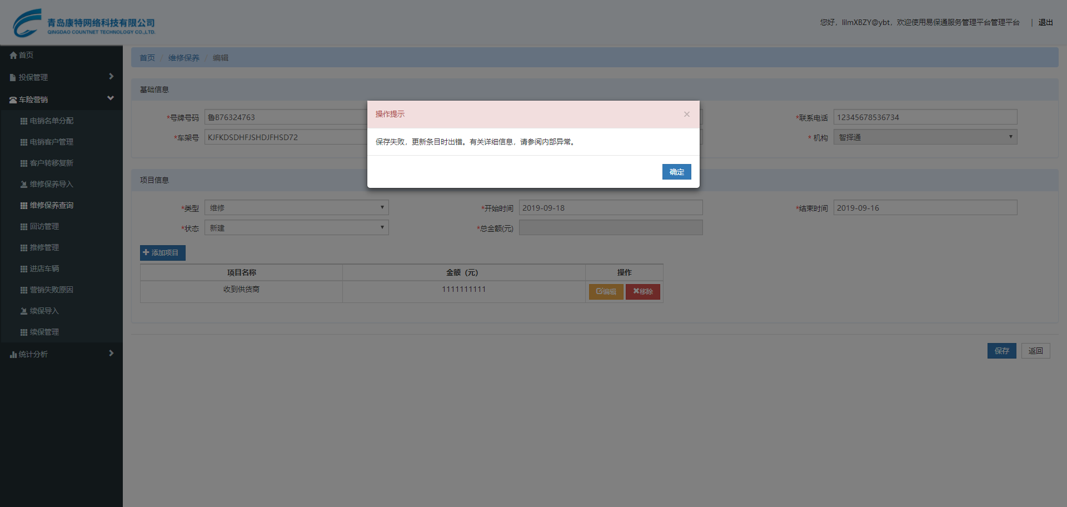
Task: Click the 保存 button
Action: (x=1001, y=351)
